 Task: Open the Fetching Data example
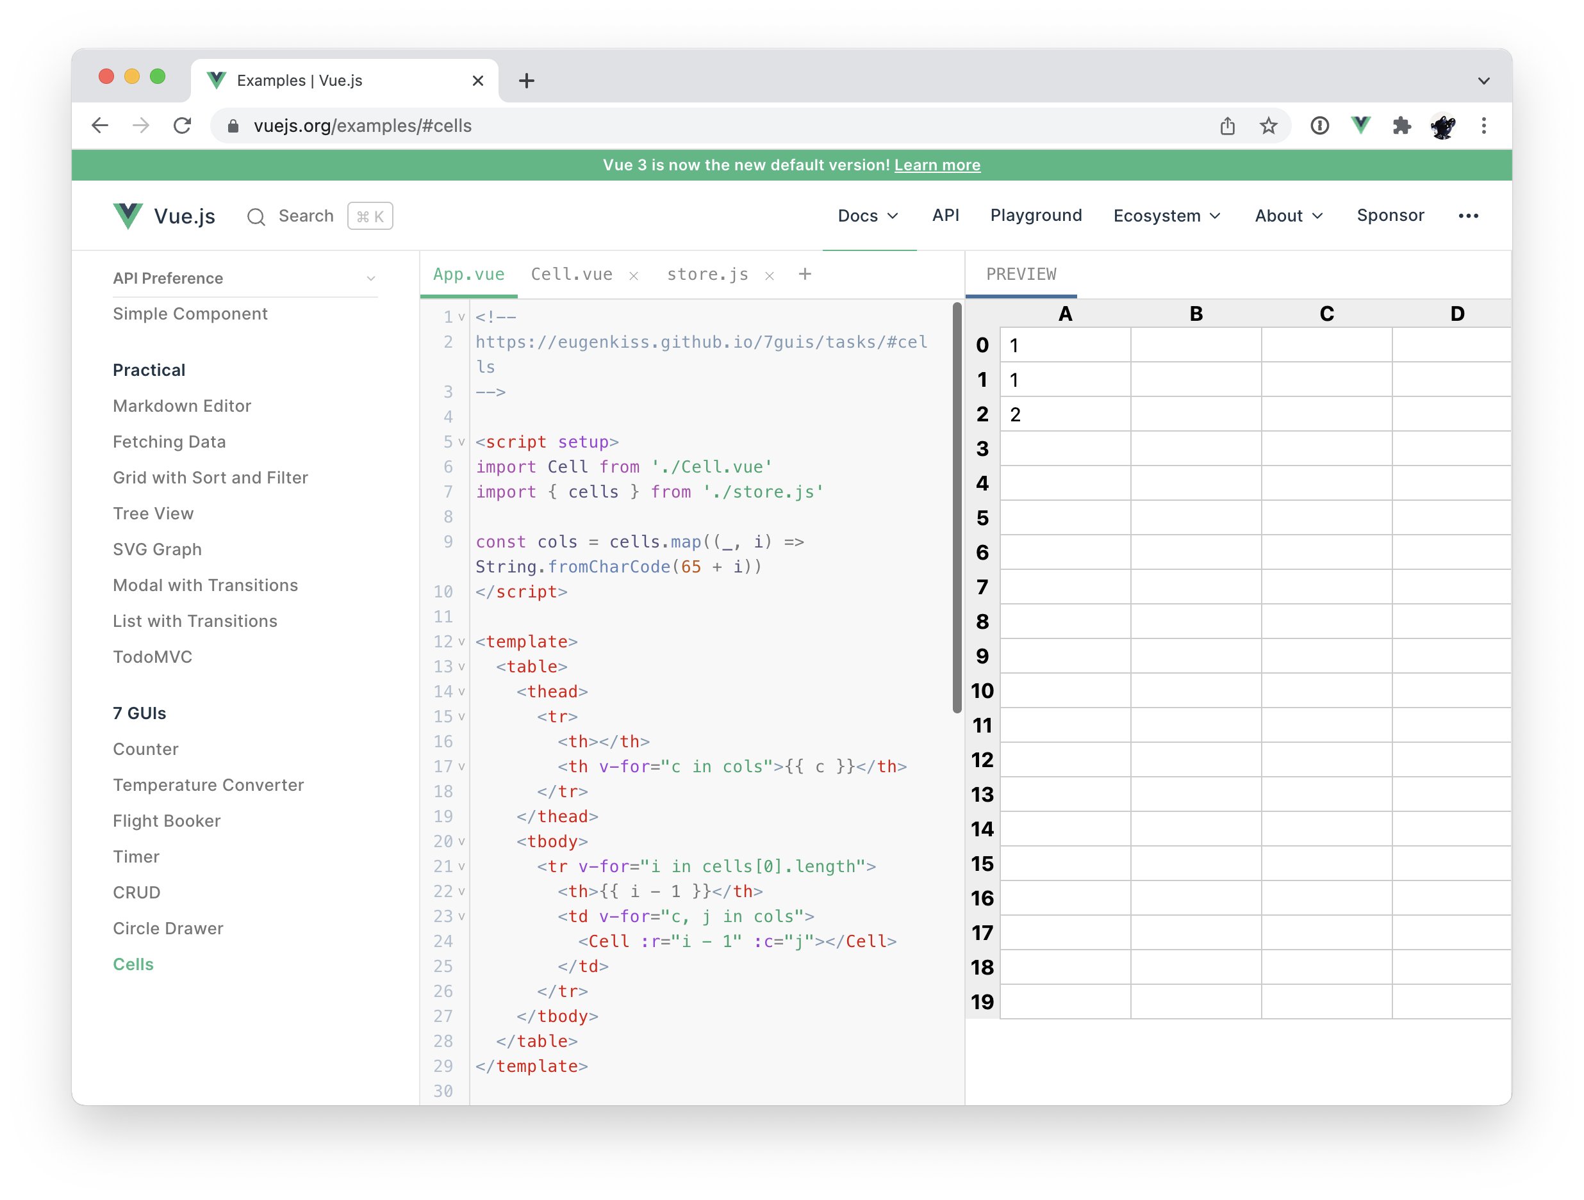169,442
